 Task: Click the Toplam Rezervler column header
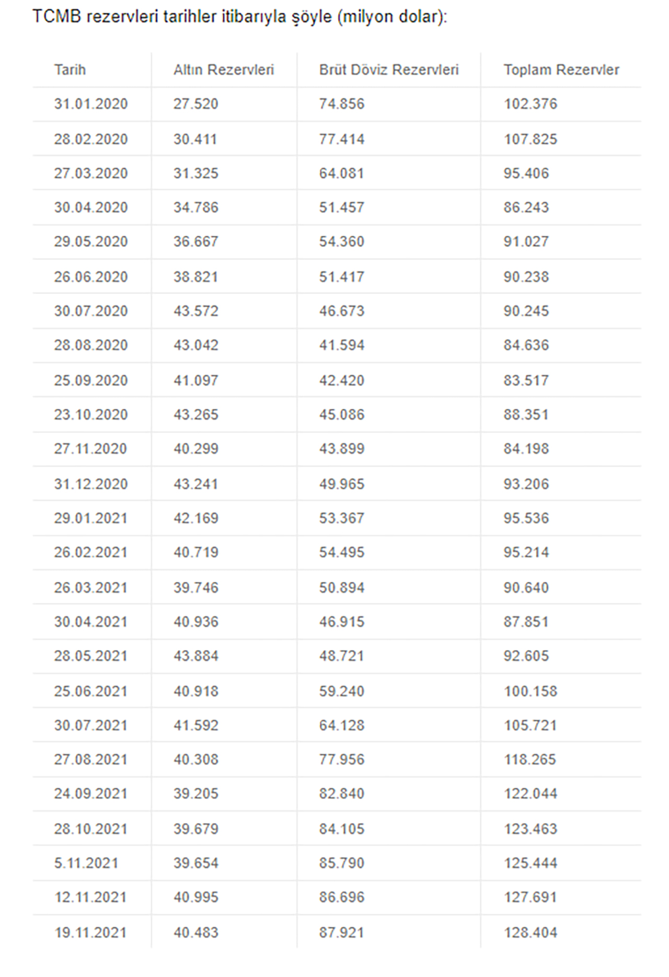[561, 70]
